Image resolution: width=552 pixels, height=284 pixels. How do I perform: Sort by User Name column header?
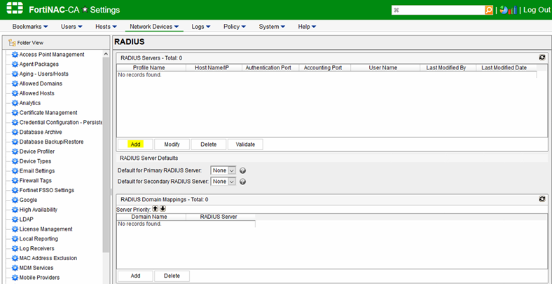[x=383, y=67]
